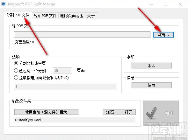Select 通过每一个分割 radio option
188x140 pixels.
pos(30,71)
